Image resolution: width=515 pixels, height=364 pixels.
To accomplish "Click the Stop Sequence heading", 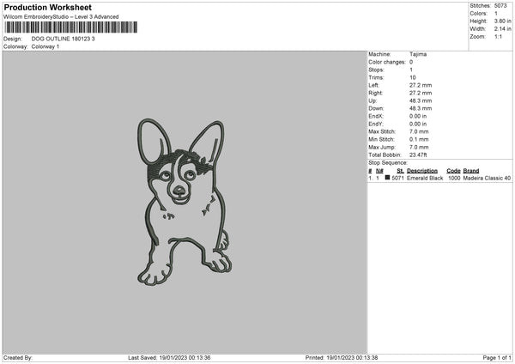I will click(388, 161).
